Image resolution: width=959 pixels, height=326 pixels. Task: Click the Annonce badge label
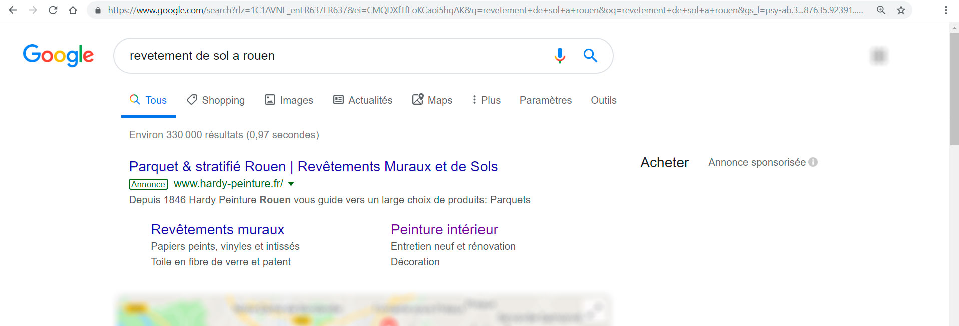click(148, 184)
